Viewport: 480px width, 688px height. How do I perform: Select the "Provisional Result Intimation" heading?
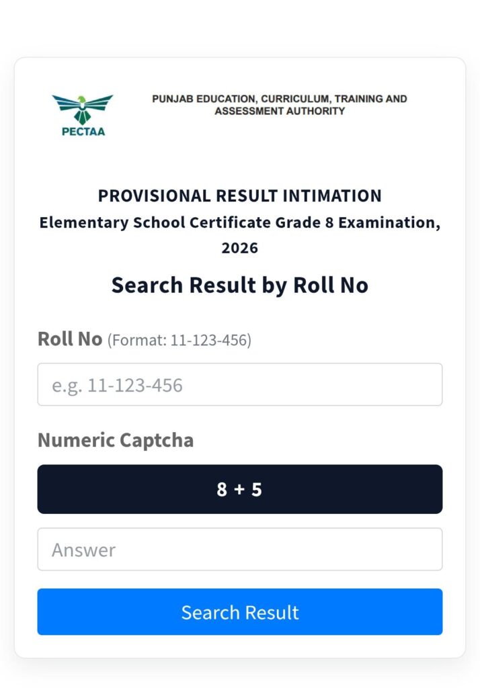[x=240, y=196]
